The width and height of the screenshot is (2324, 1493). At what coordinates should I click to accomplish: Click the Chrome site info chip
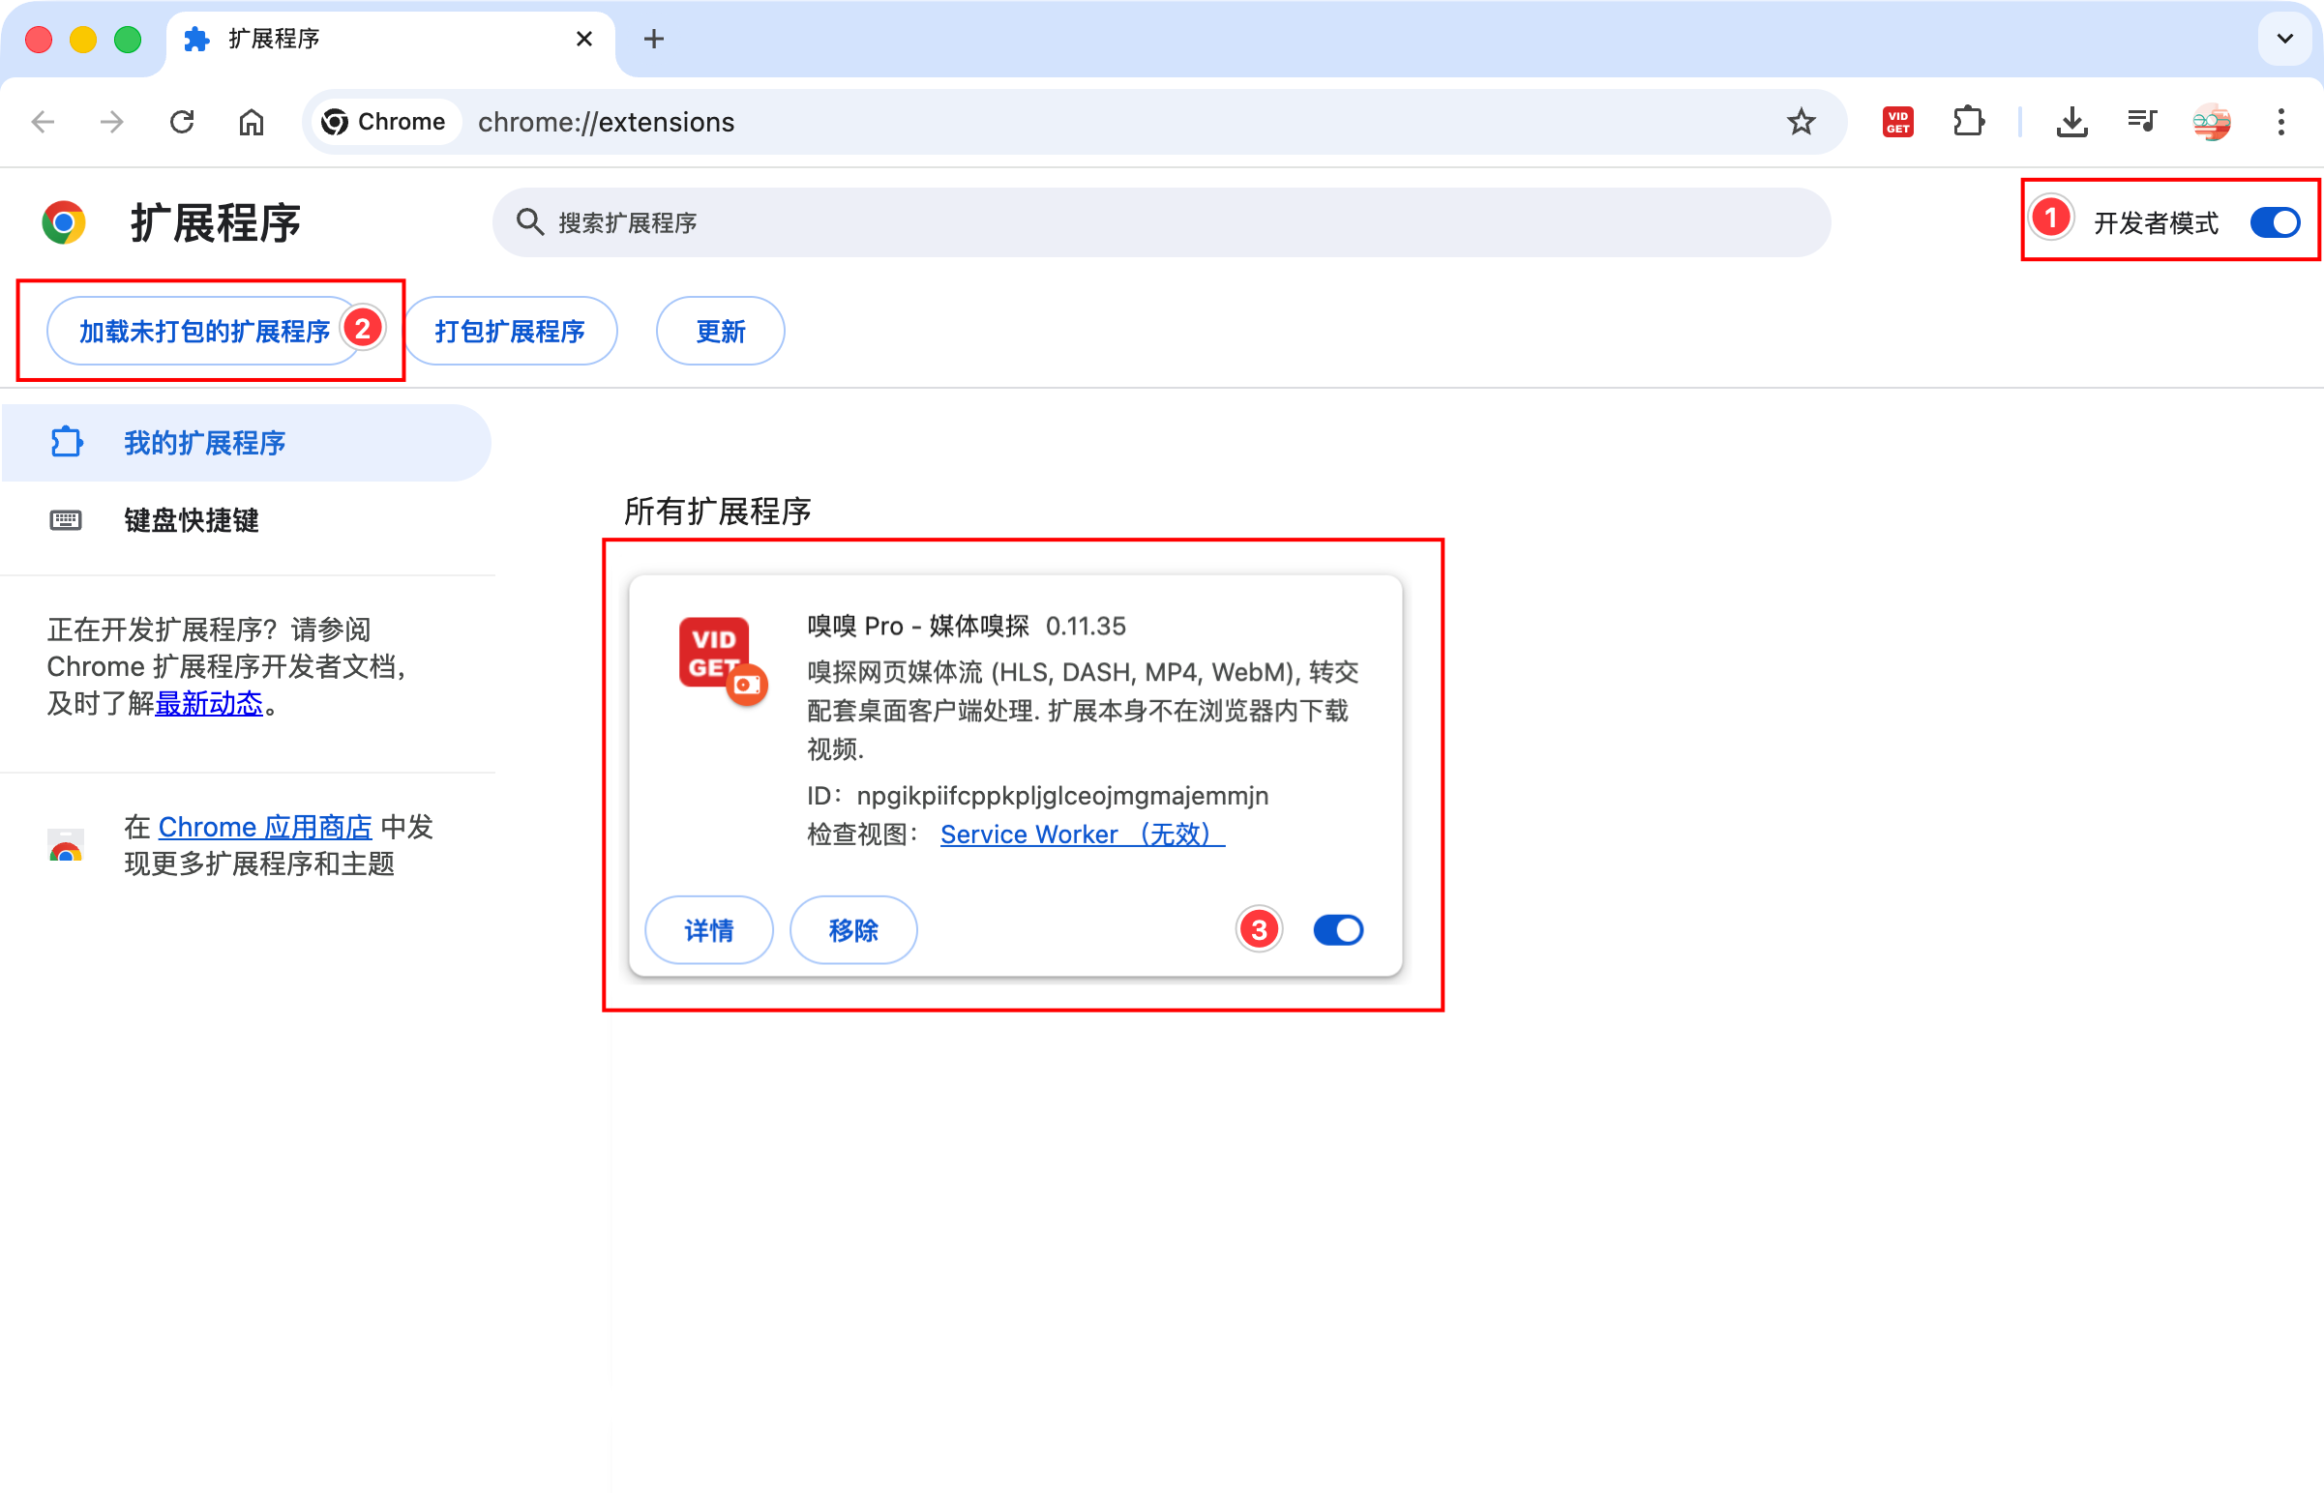384,122
